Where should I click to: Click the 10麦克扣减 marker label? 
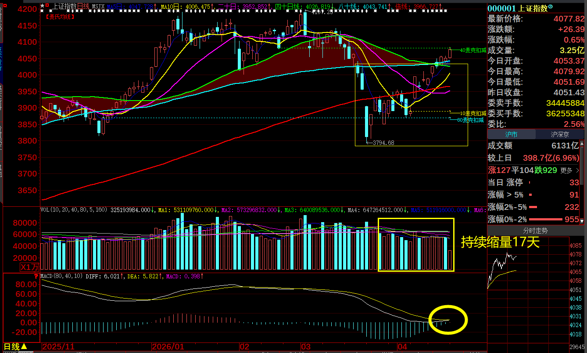[472, 113]
